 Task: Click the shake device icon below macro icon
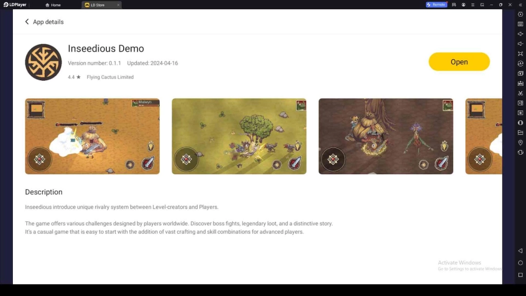520,123
